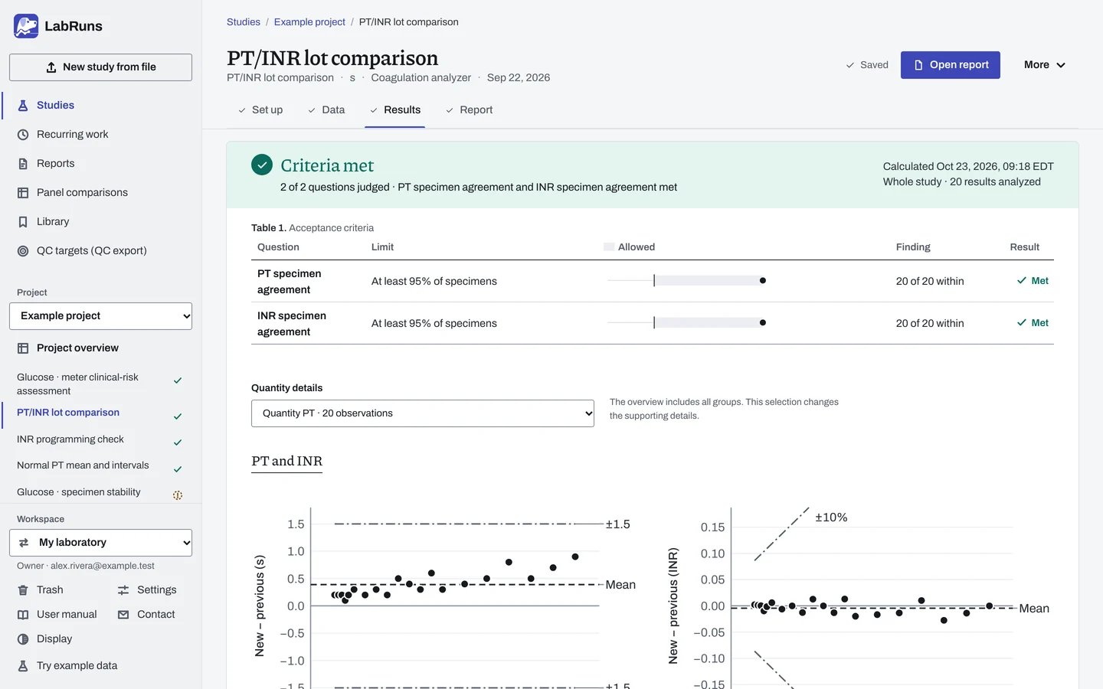Switch to the Report tab

(469, 110)
